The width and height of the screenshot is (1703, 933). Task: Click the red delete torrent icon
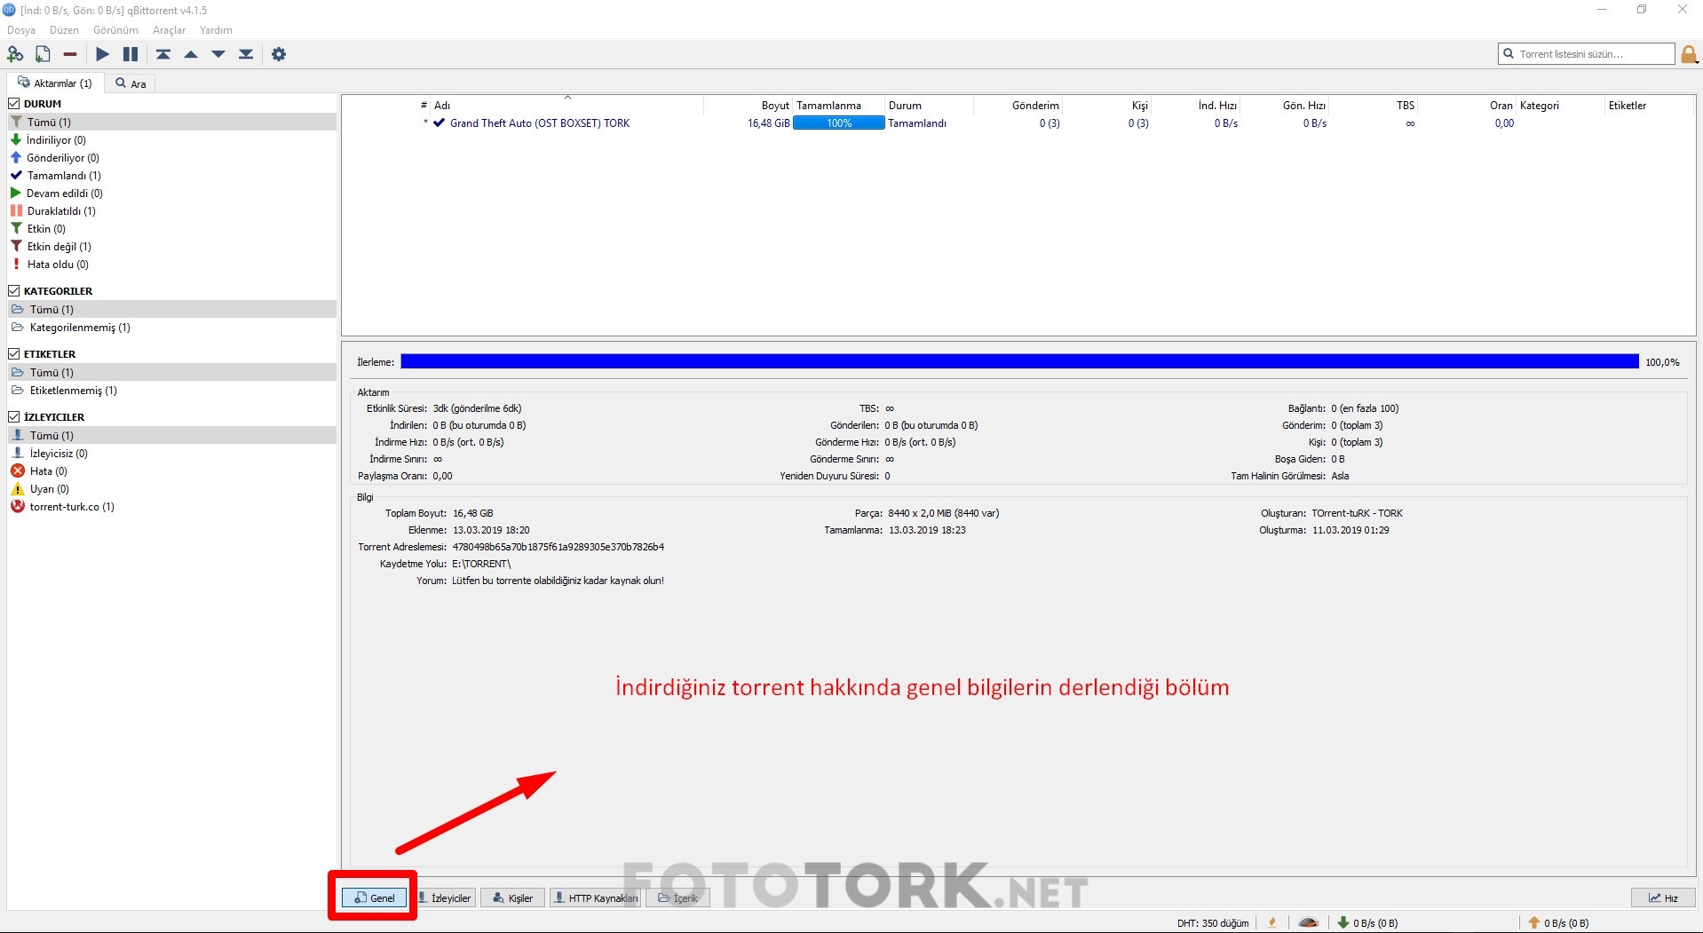[x=70, y=54]
